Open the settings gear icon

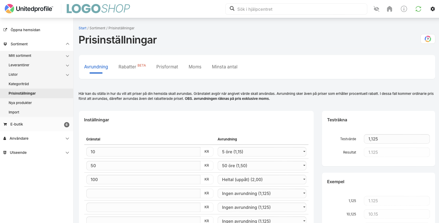(x=433, y=9)
